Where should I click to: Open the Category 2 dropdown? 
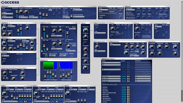point(7,18)
